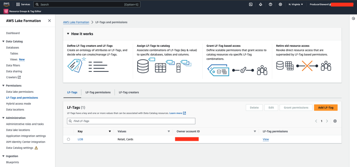Sort by the Values column arrow
Viewport: 357px width, 167px height.
click(x=169, y=131)
